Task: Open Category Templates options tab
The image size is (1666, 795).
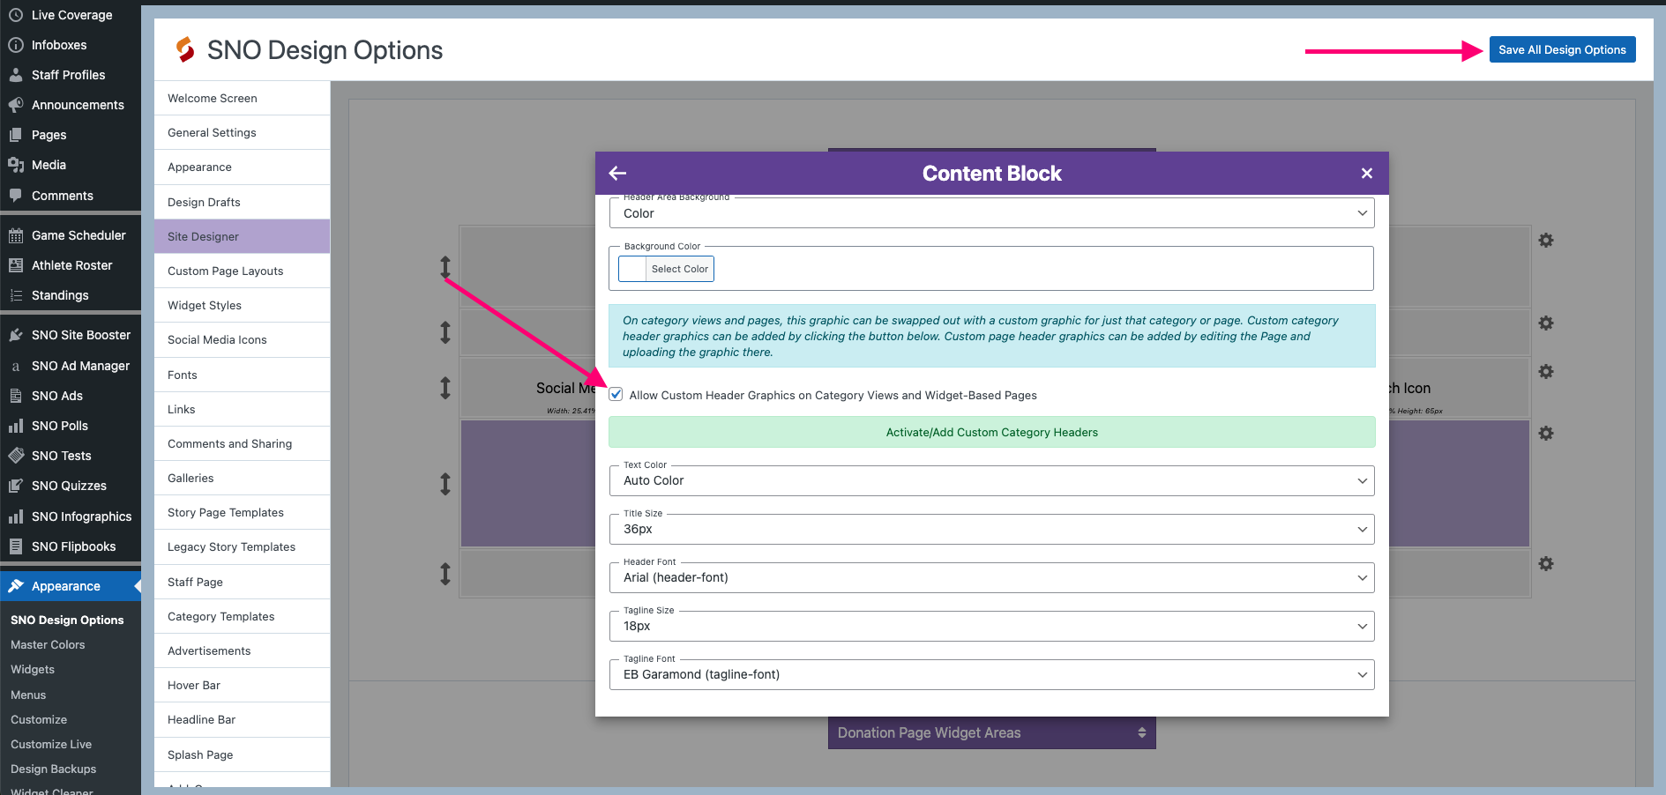Action: 242,616
